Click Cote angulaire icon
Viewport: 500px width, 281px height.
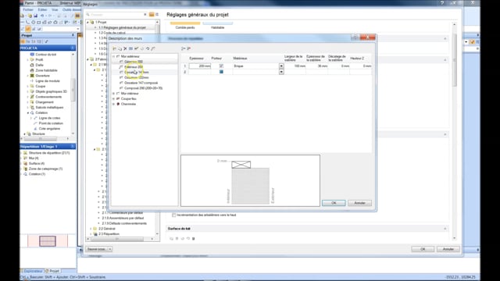point(35,129)
